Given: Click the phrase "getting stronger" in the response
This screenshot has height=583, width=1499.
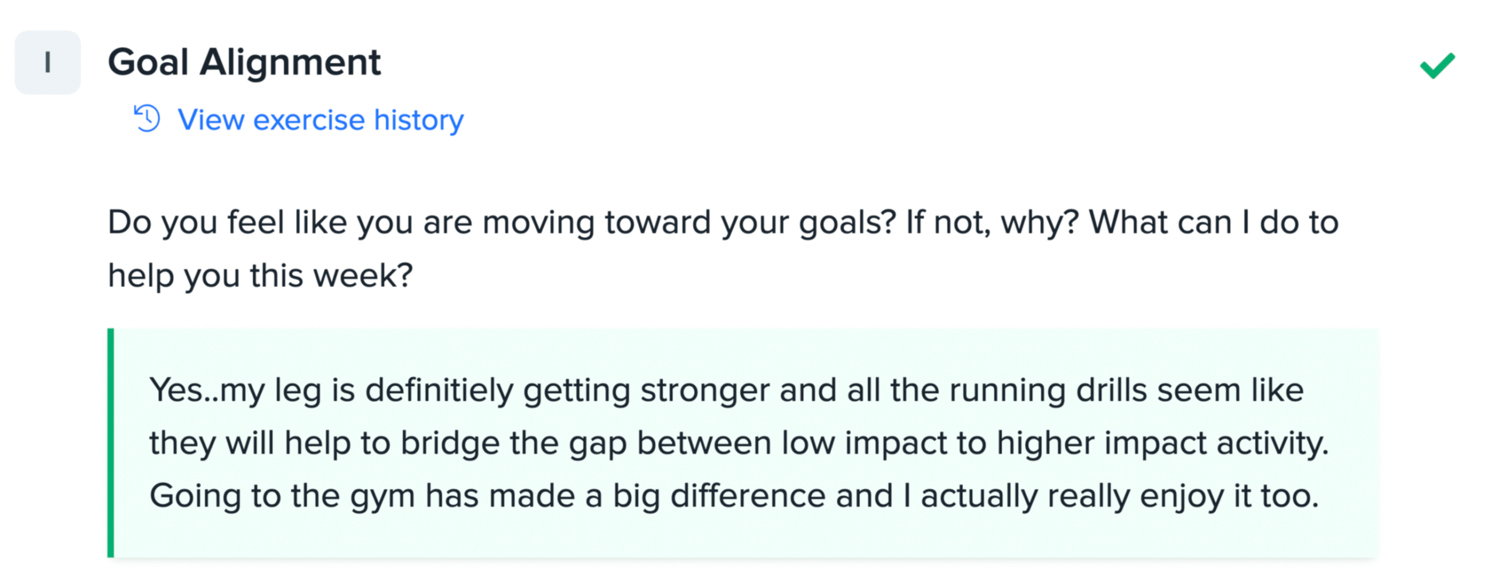Looking at the screenshot, I should (646, 390).
